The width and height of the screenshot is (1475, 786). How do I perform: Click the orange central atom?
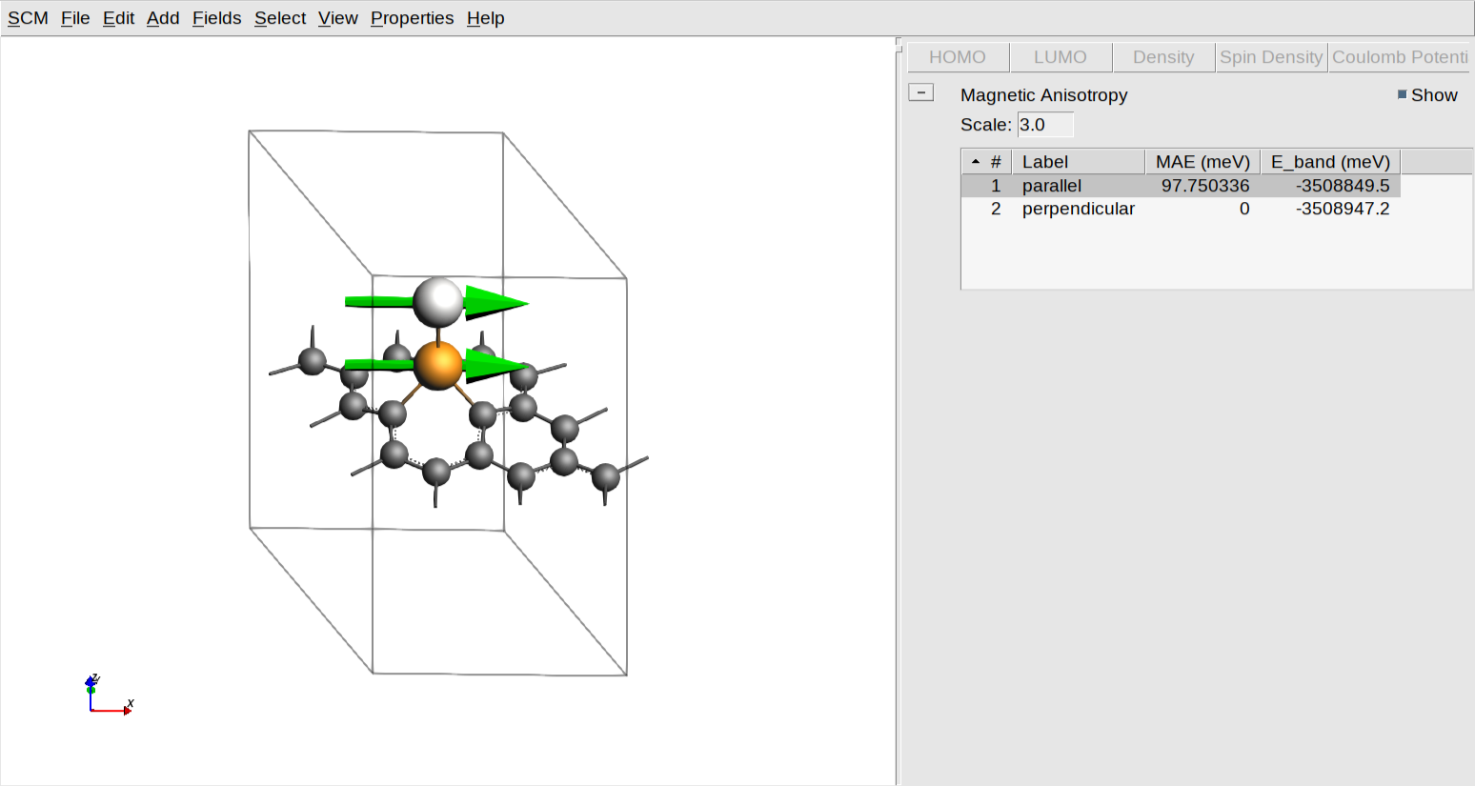[x=438, y=365]
